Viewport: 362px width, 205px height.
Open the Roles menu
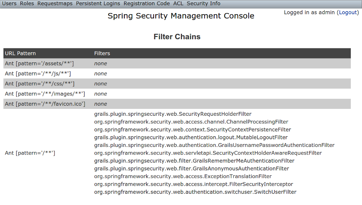(27, 3)
